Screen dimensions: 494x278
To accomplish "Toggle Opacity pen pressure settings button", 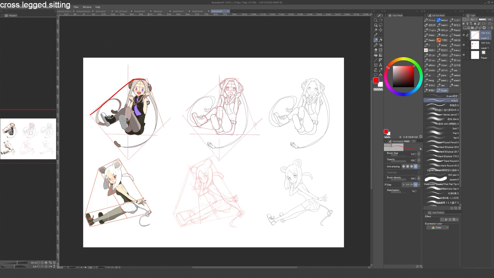I will [x=419, y=160].
